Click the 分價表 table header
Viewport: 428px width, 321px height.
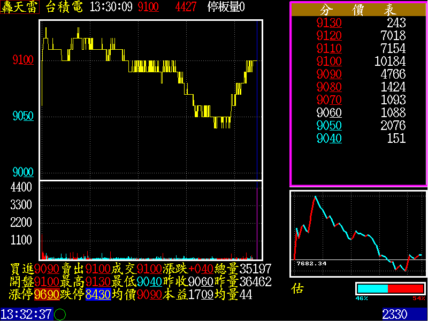[x=358, y=10]
